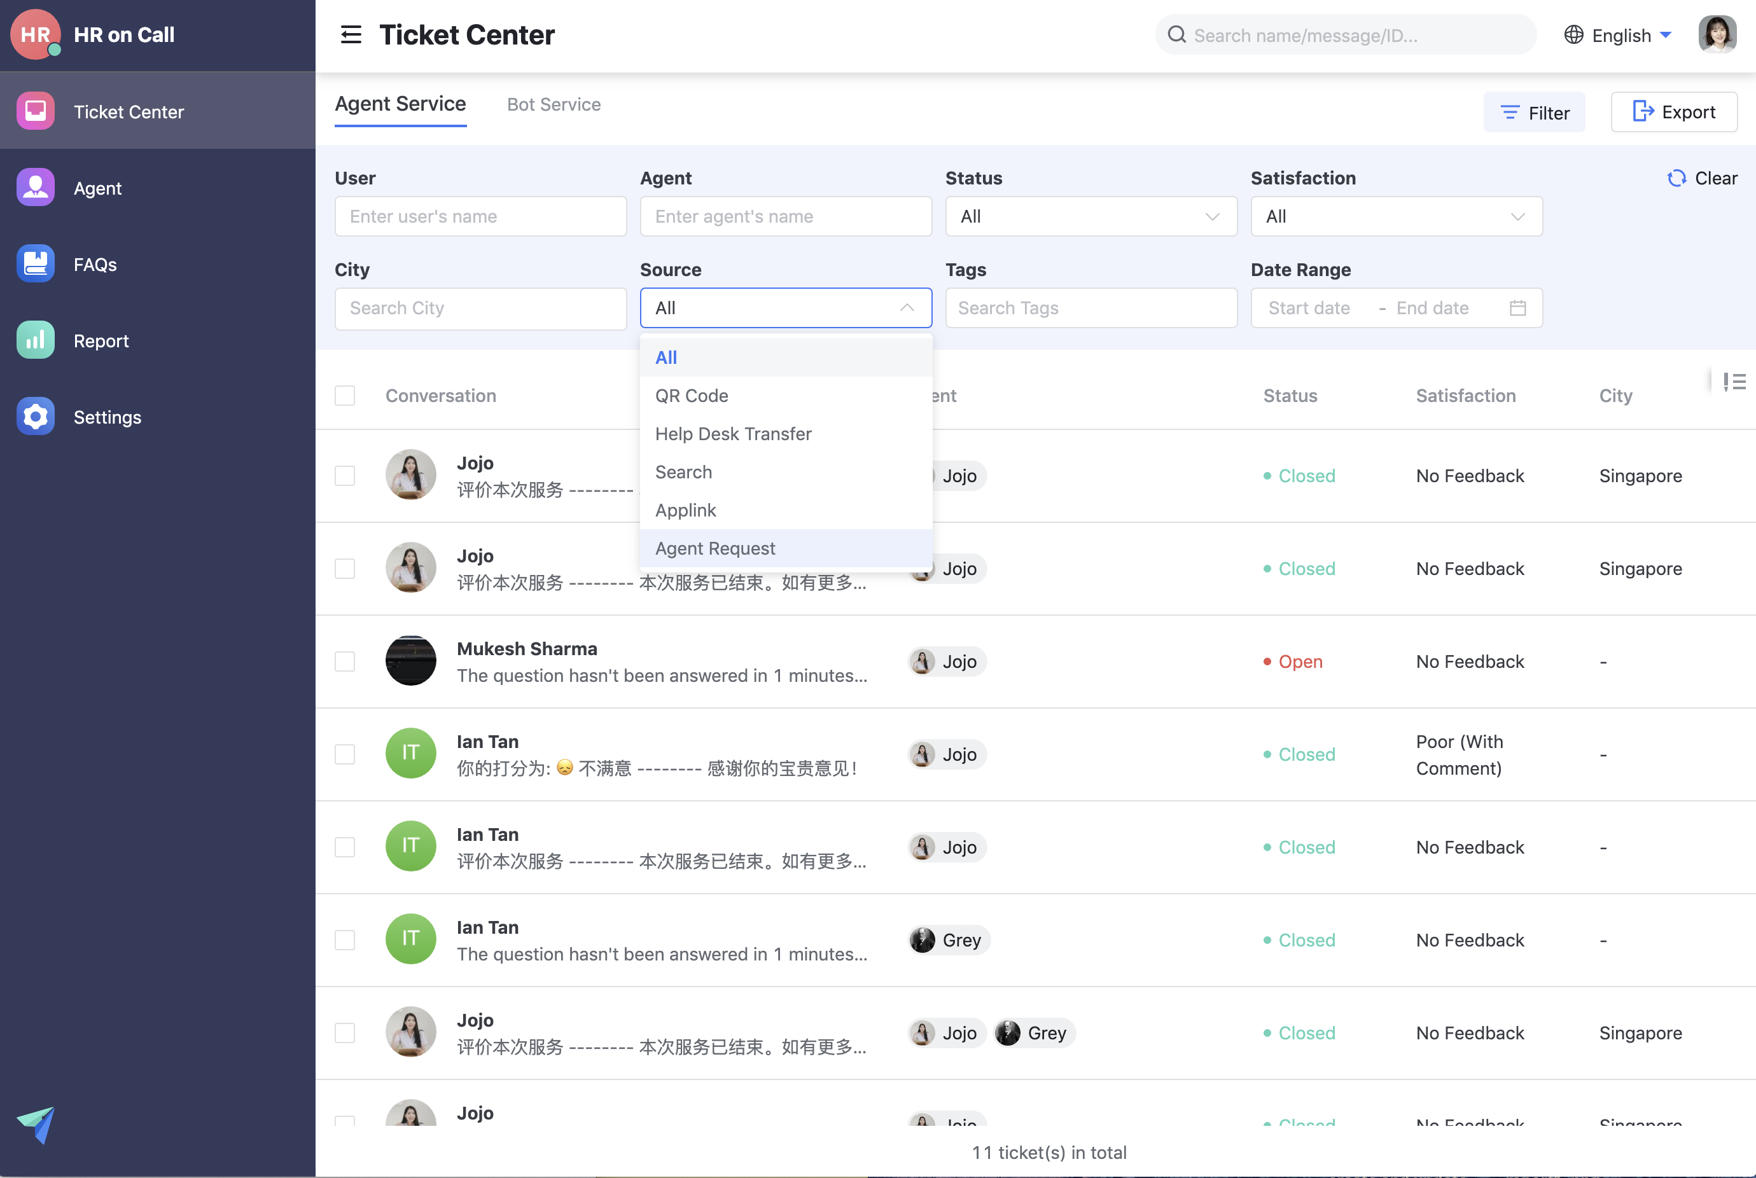Open the date range calendar icon

[1518, 308]
